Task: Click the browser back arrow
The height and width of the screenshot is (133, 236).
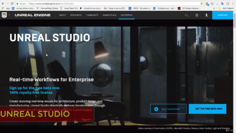Action: click(3, 4)
